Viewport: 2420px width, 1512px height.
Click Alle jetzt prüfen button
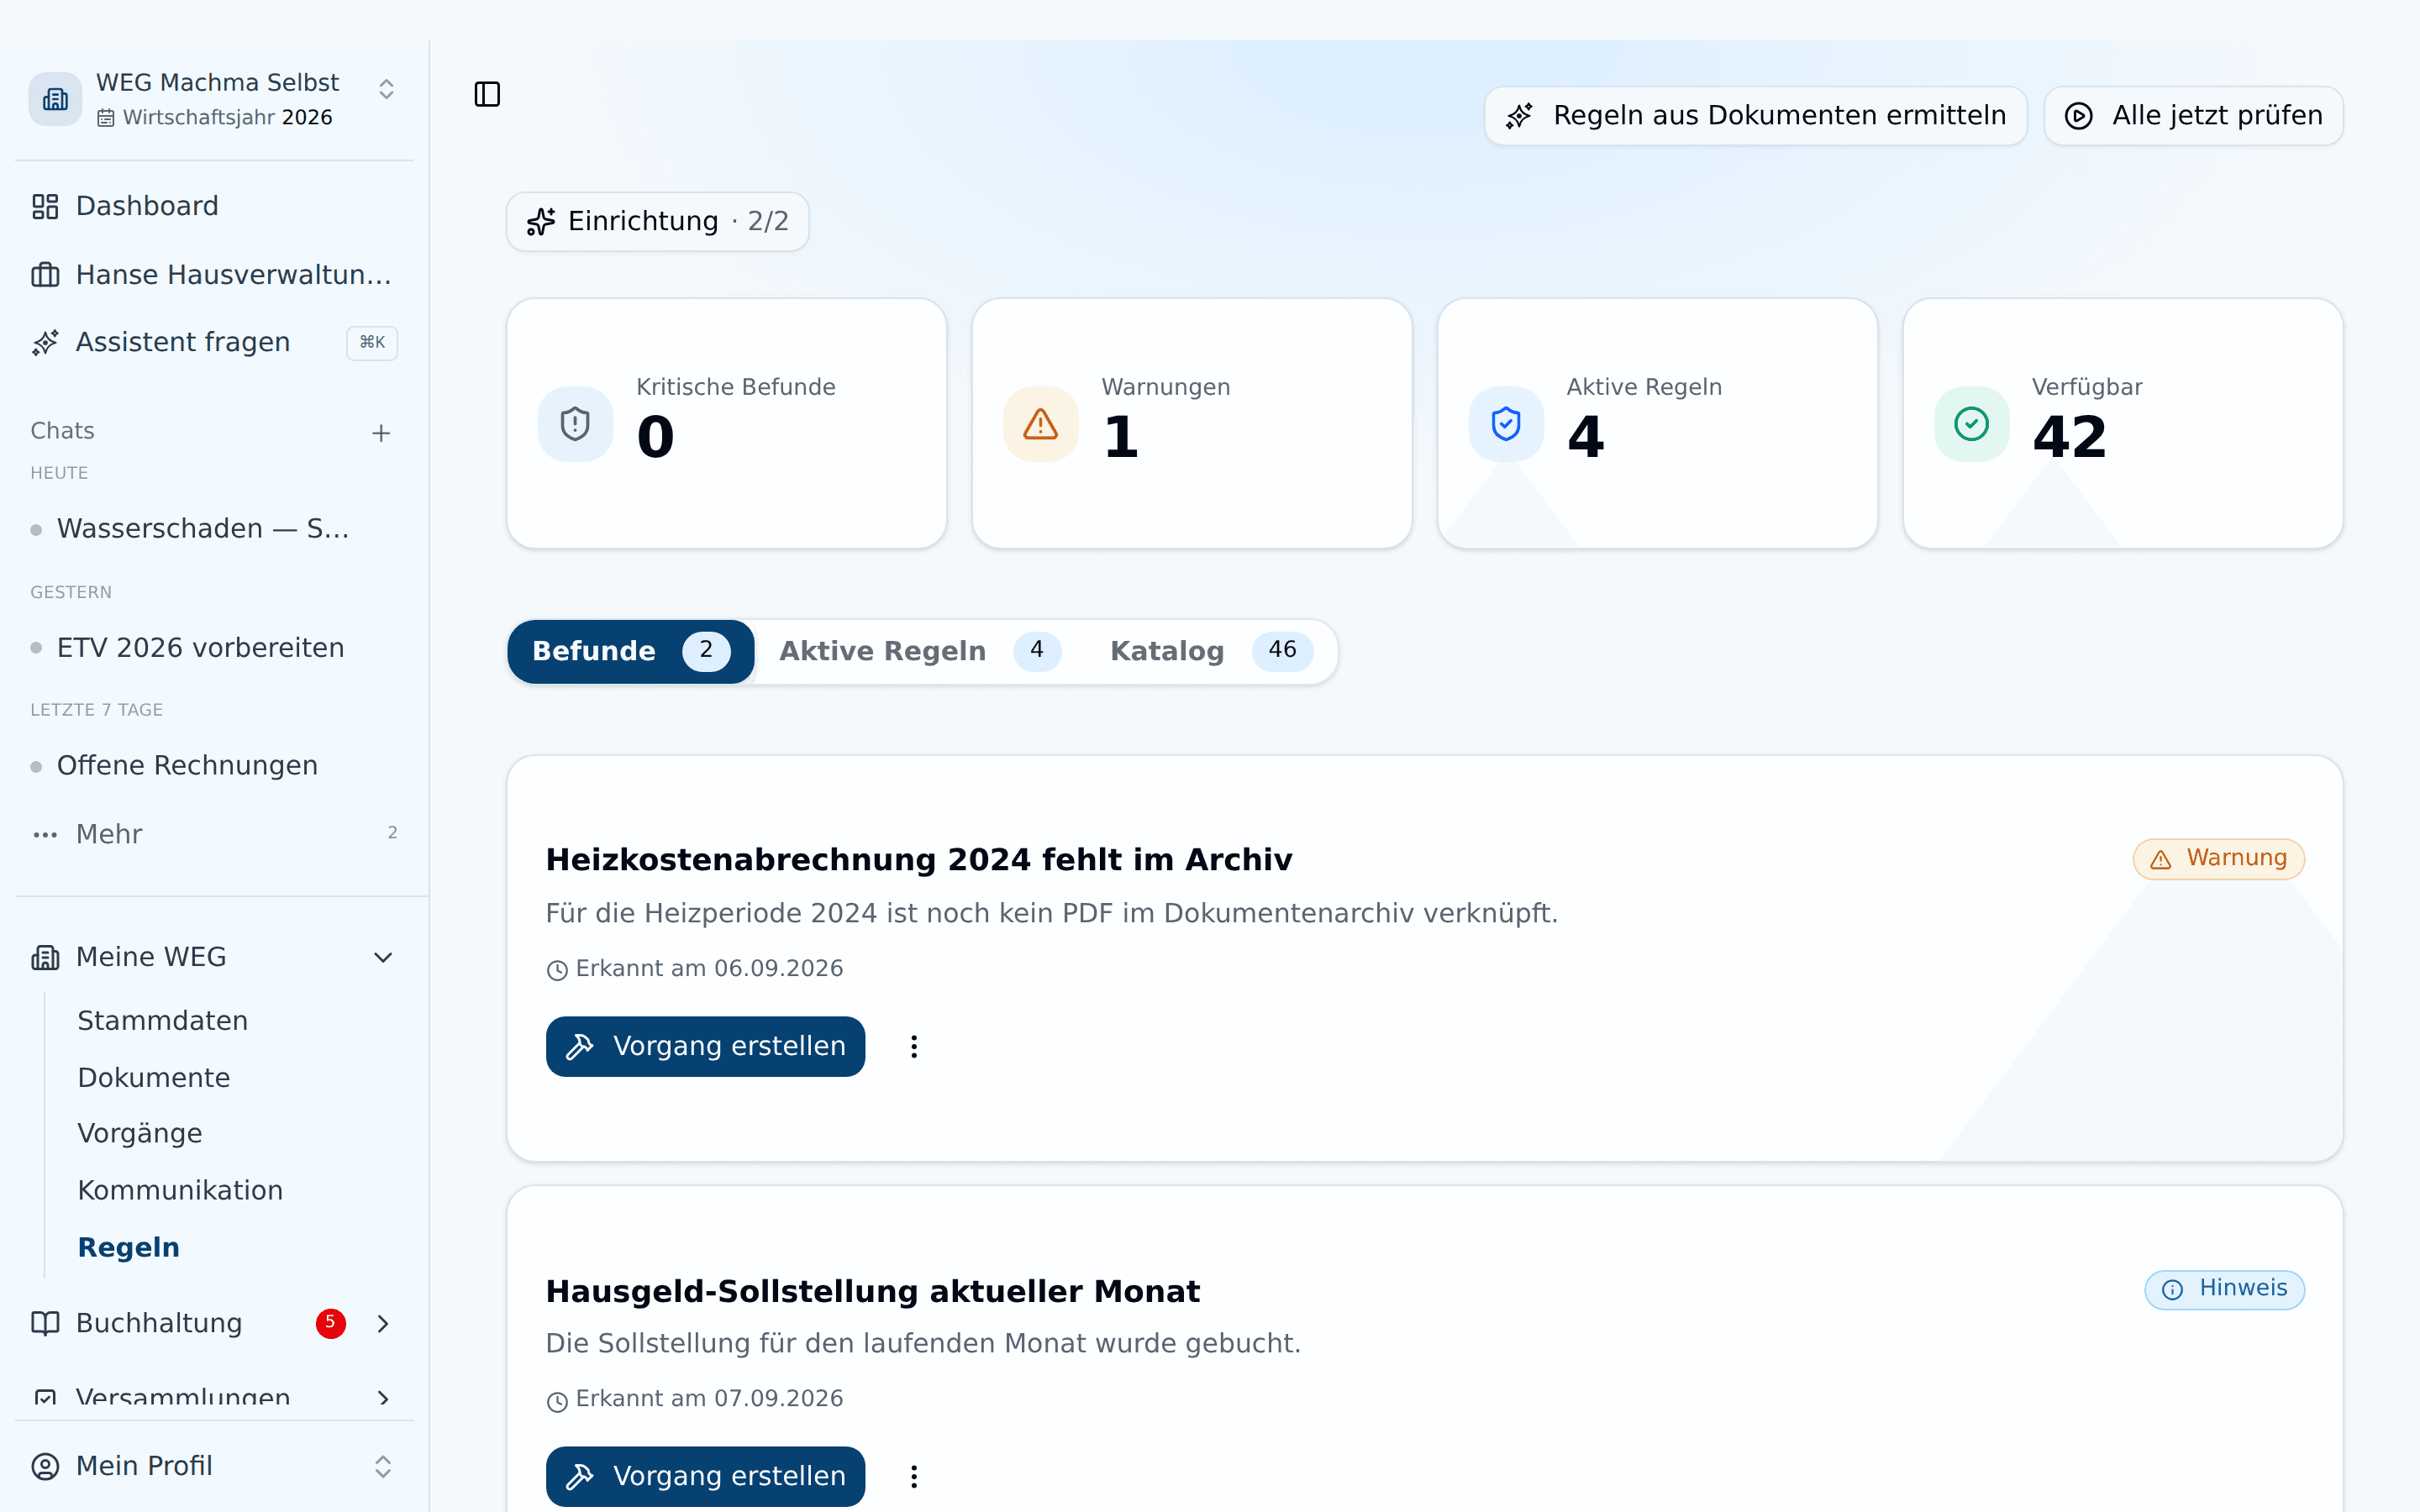click(2194, 116)
